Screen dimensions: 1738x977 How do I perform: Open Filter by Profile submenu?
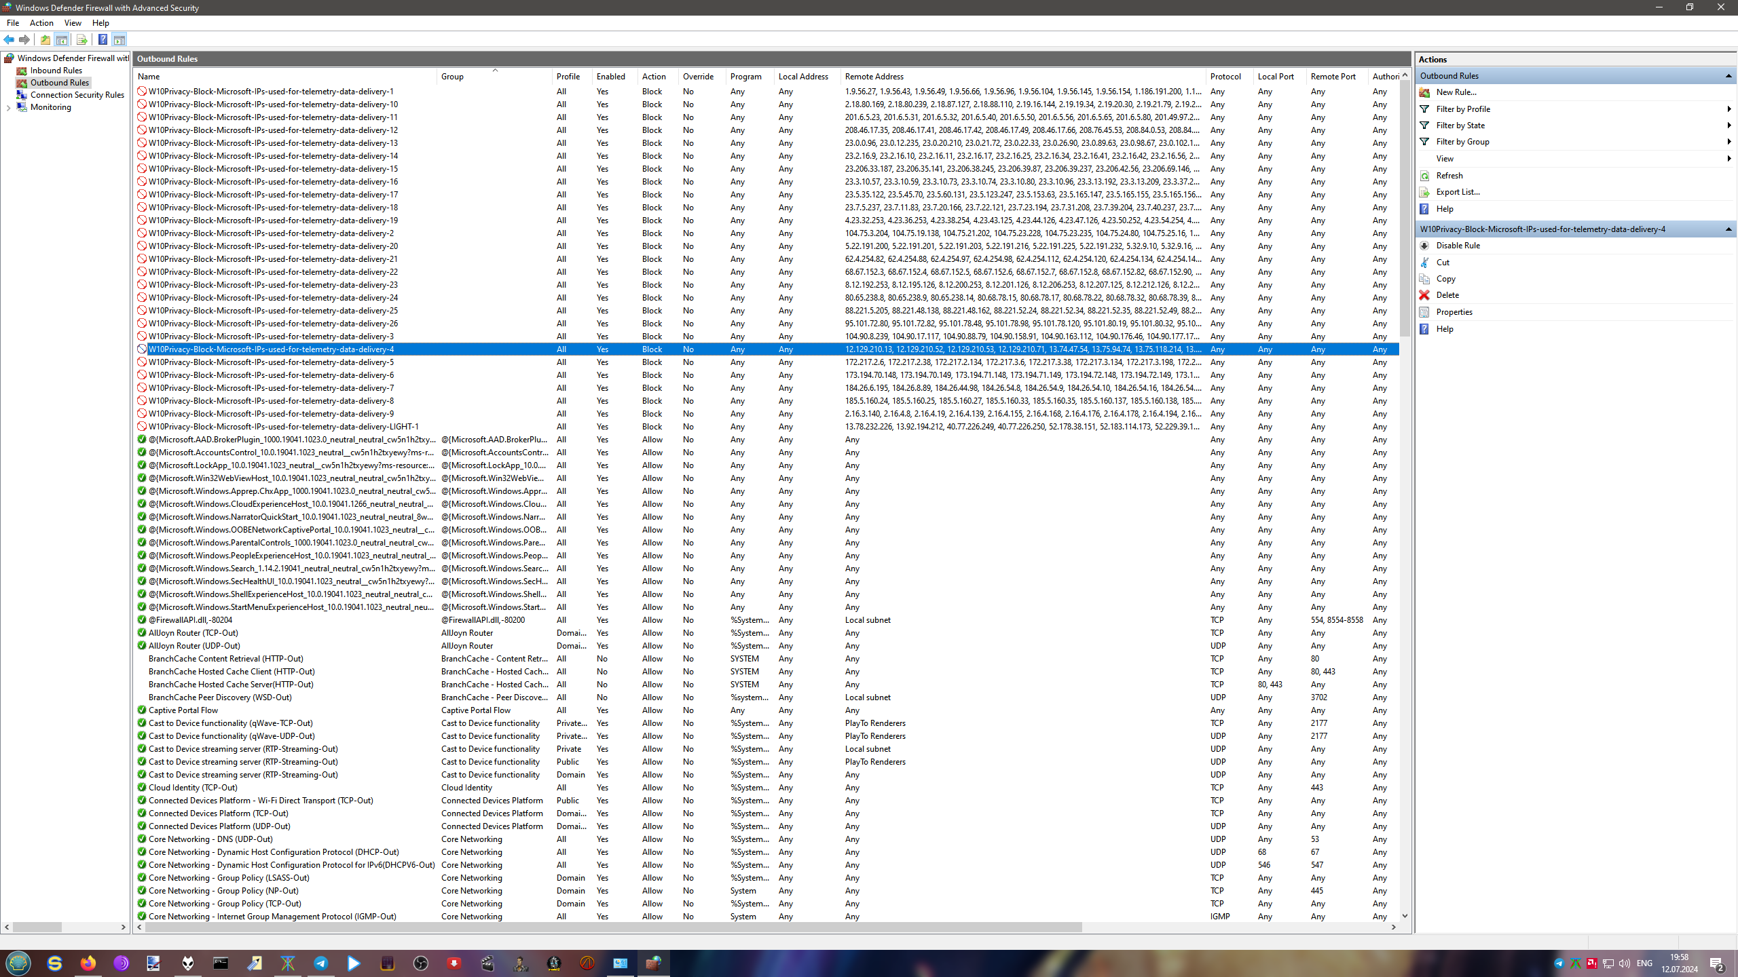pyautogui.click(x=1463, y=109)
